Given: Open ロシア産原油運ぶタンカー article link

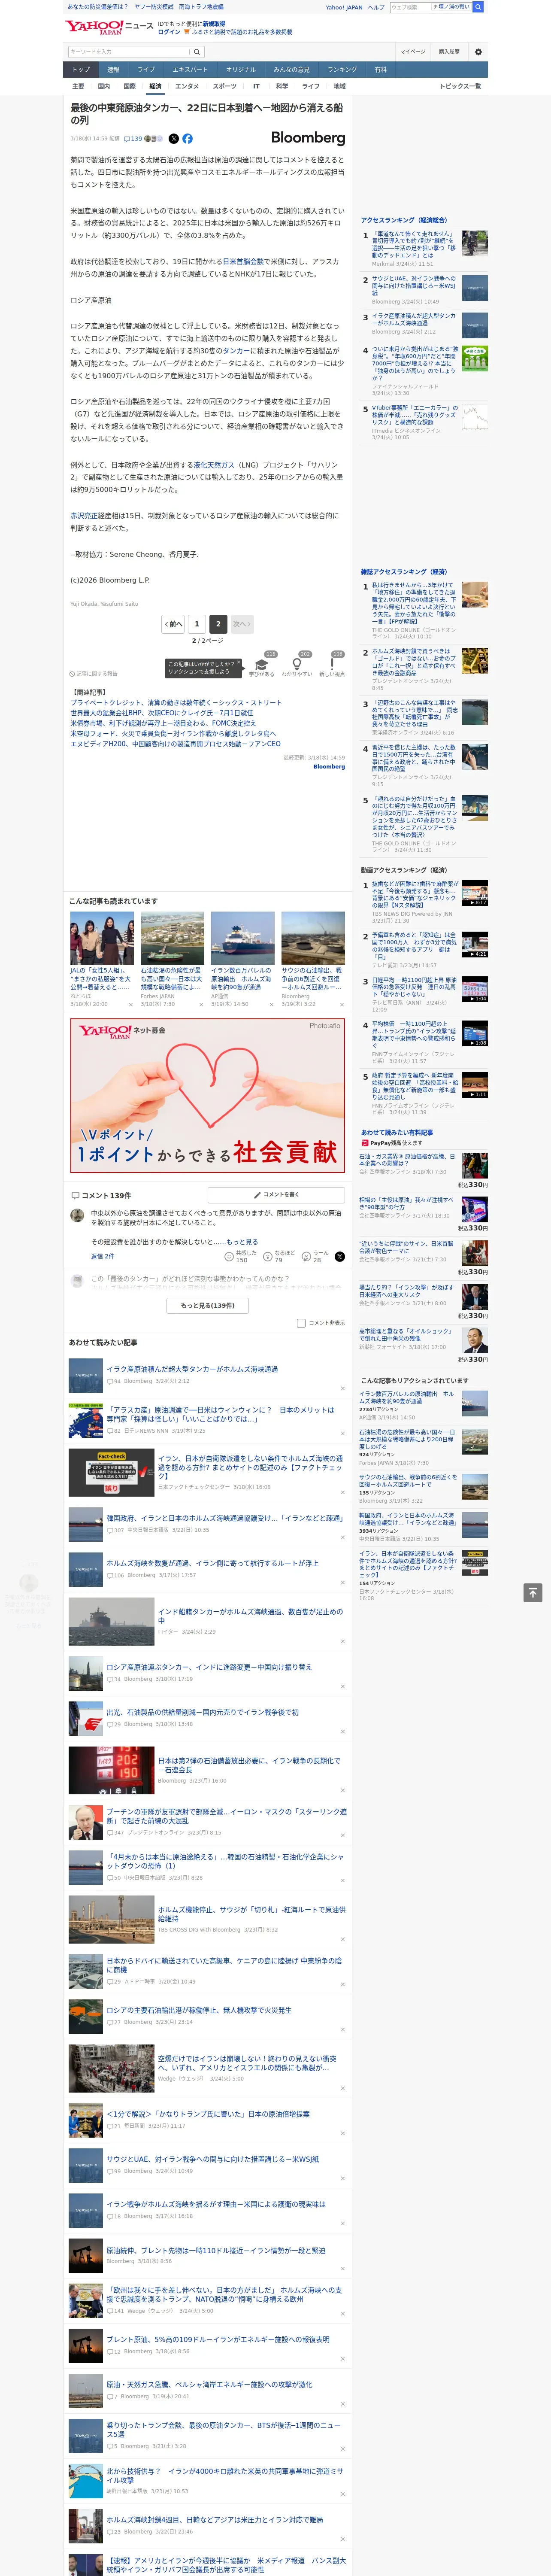Looking at the screenshot, I should 209,1667.
